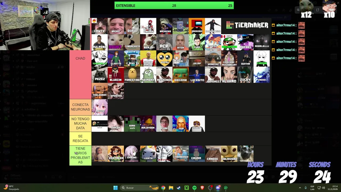Select the VAMOS PINCHA tile
The height and width of the screenshot is (192, 341).
(x=148, y=58)
